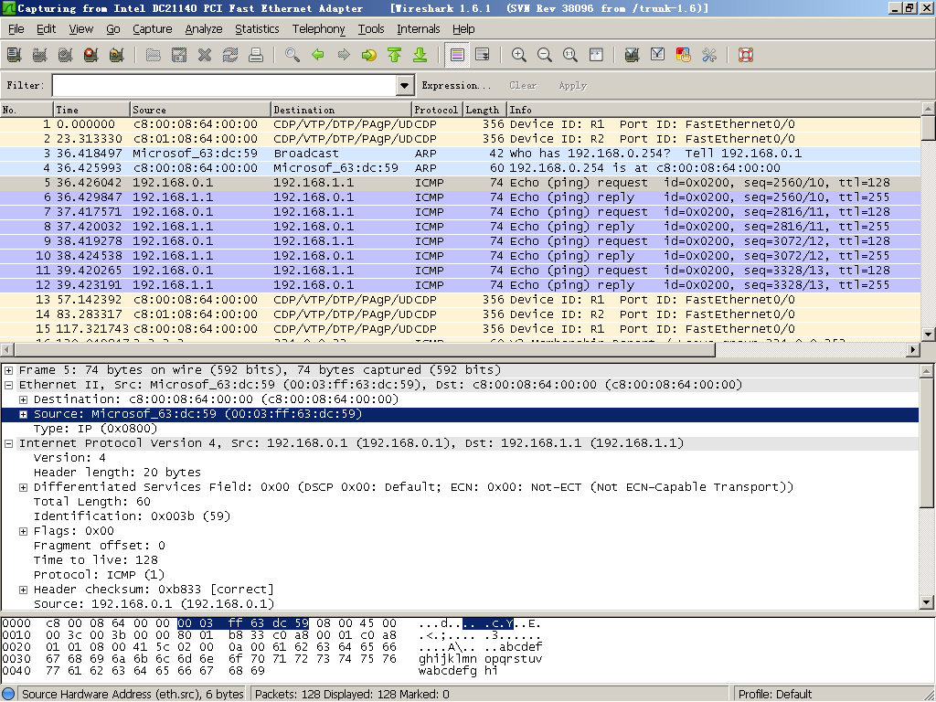Sort packets by the Time column
Image resolution: width=936 pixels, height=702 pixels.
pos(92,110)
